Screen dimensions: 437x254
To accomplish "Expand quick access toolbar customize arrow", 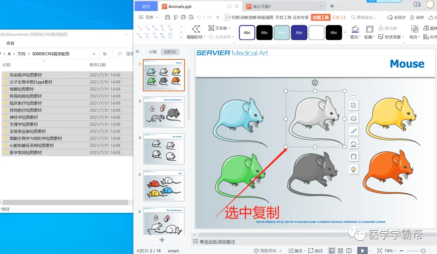I will click(218, 17).
